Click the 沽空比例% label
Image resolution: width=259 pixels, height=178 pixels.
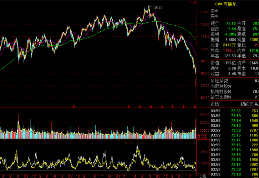coord(221,97)
